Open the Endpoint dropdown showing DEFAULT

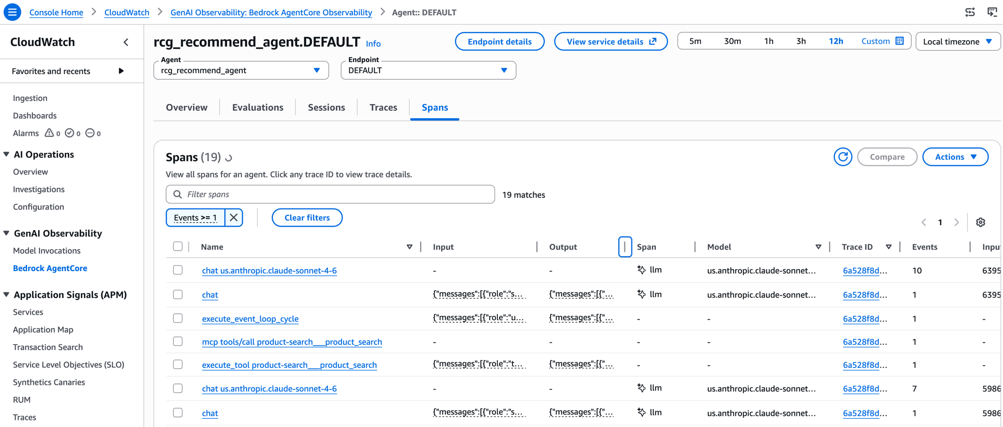click(428, 70)
